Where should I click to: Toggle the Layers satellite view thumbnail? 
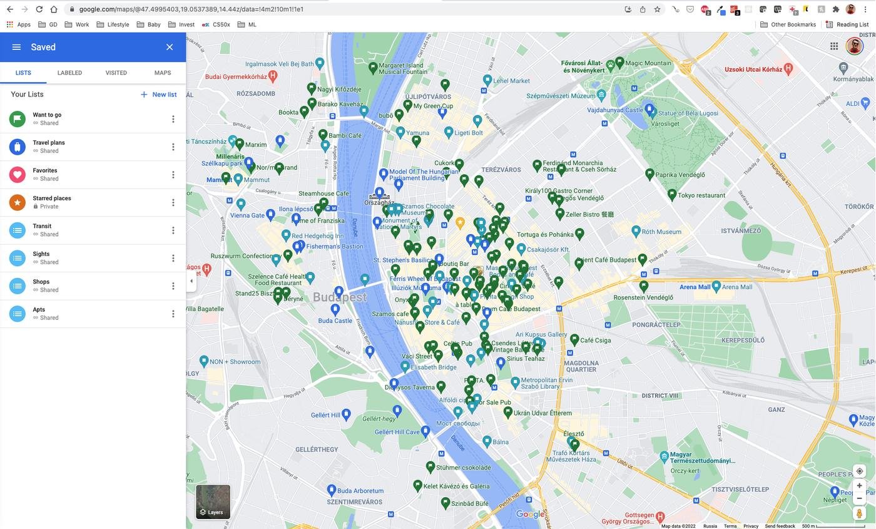(213, 501)
